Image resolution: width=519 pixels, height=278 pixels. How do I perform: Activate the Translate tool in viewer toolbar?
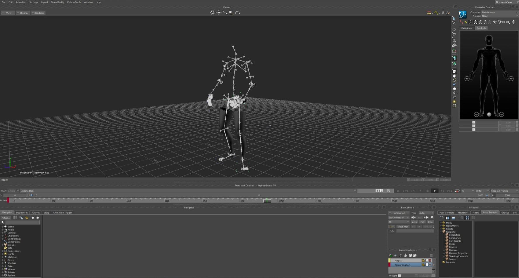tap(454, 29)
